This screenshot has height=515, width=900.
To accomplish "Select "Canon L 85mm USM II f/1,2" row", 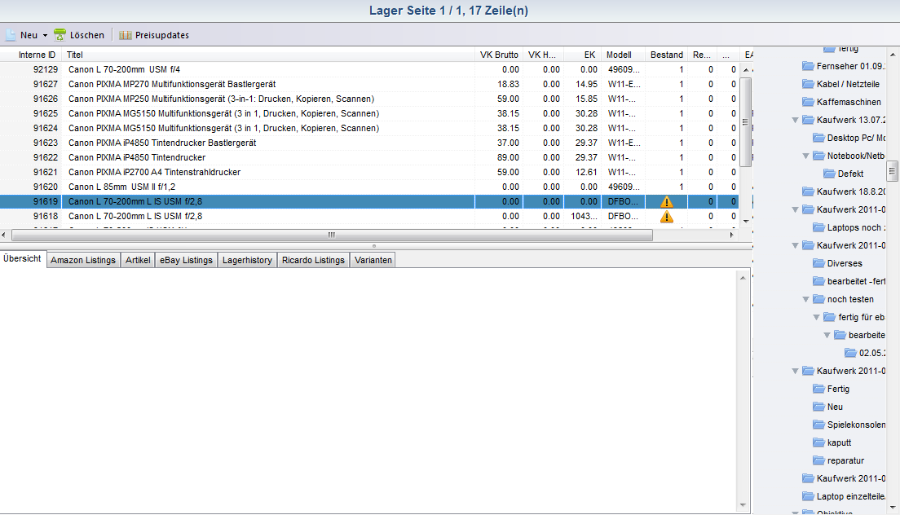I will [x=368, y=187].
